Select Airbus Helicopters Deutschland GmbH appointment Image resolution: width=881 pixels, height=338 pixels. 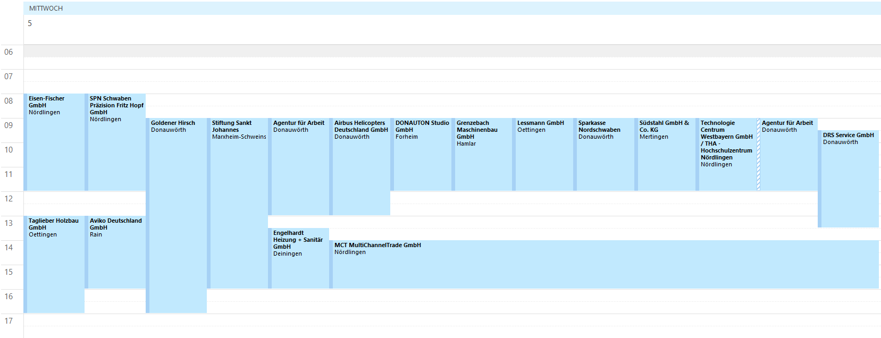[x=360, y=166]
